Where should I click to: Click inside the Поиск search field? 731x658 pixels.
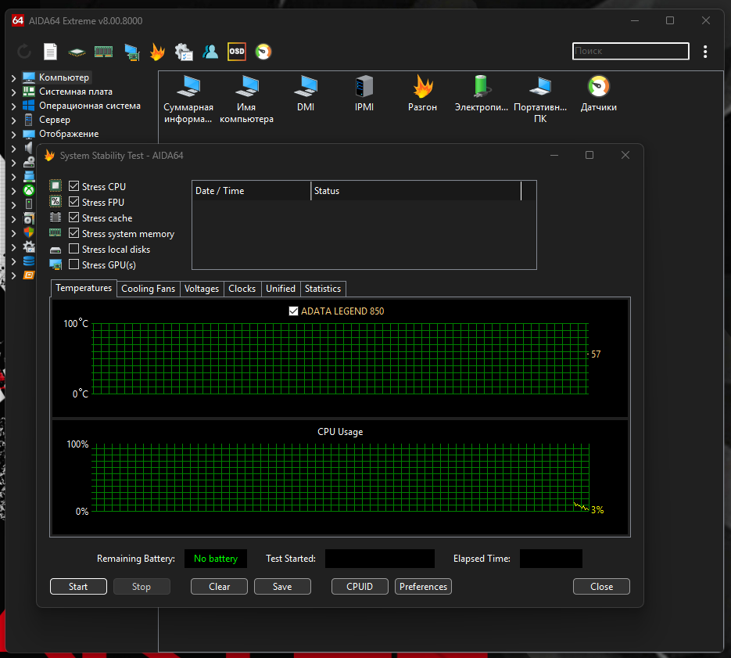pos(630,51)
